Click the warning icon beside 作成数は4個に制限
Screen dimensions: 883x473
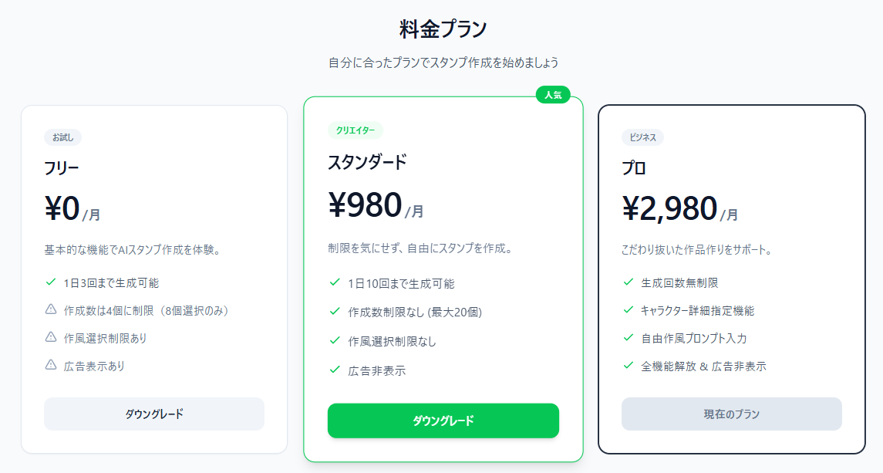coord(51,309)
